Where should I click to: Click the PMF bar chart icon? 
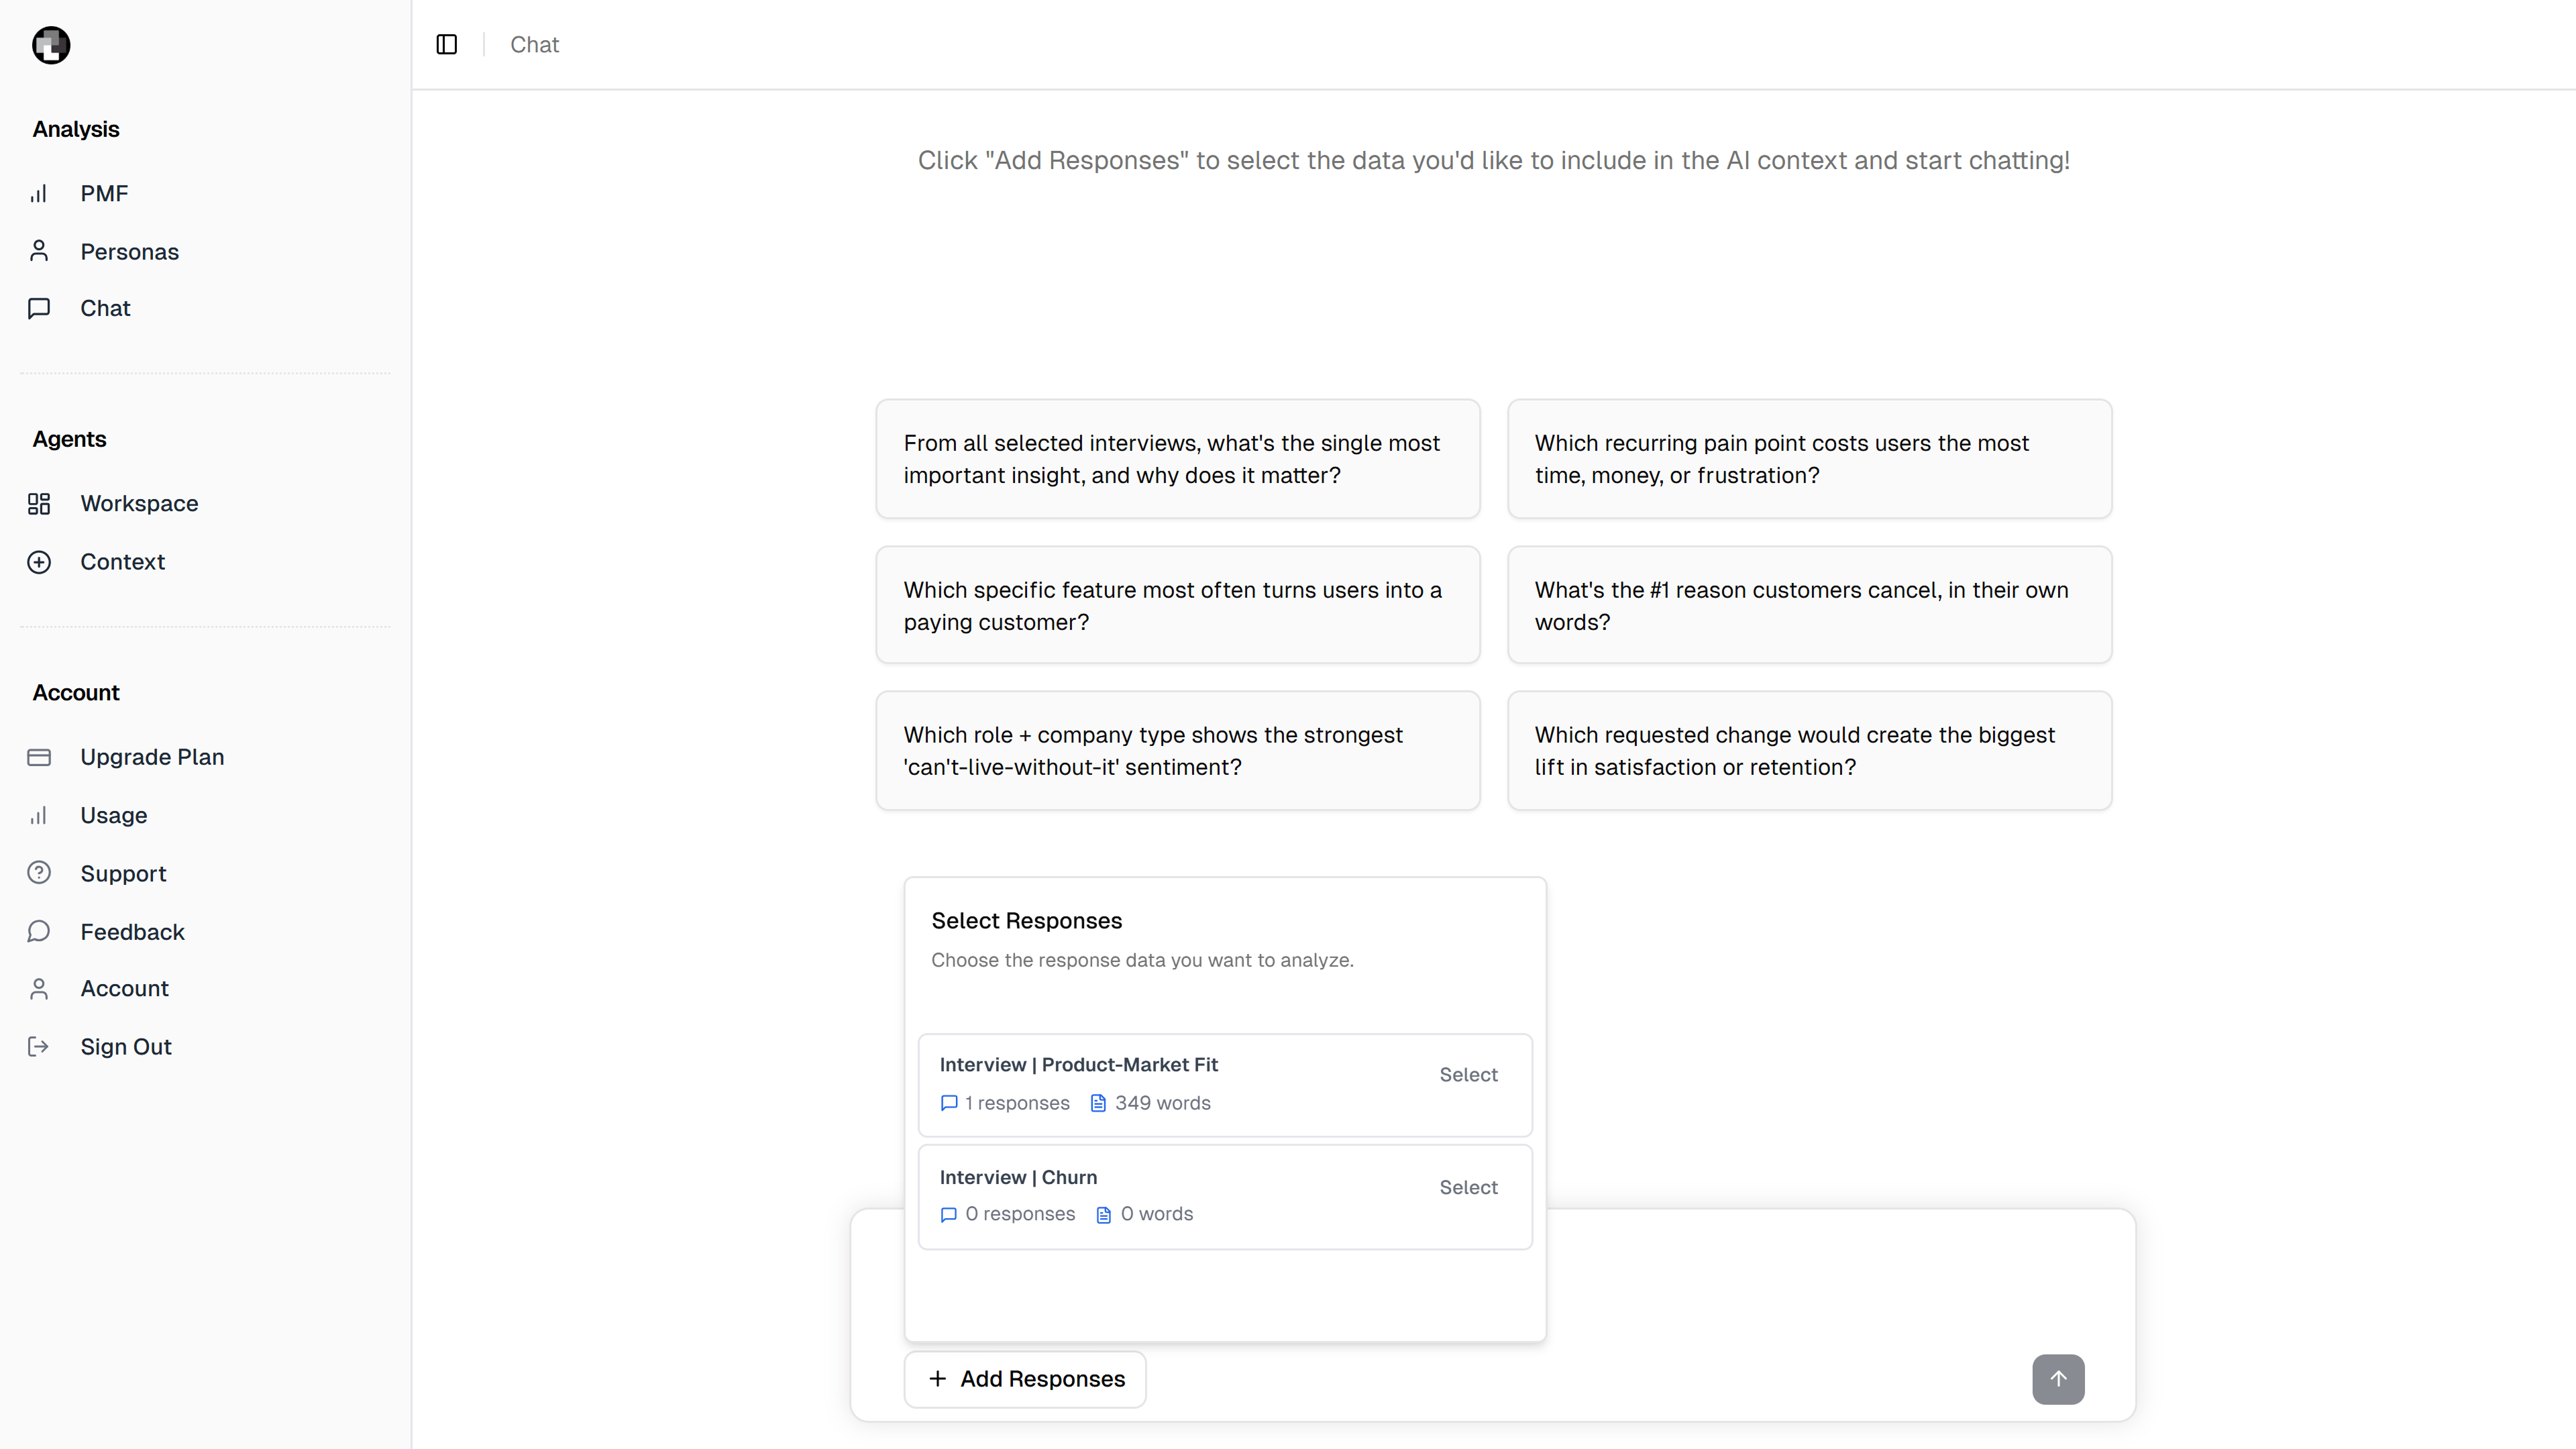[39, 194]
